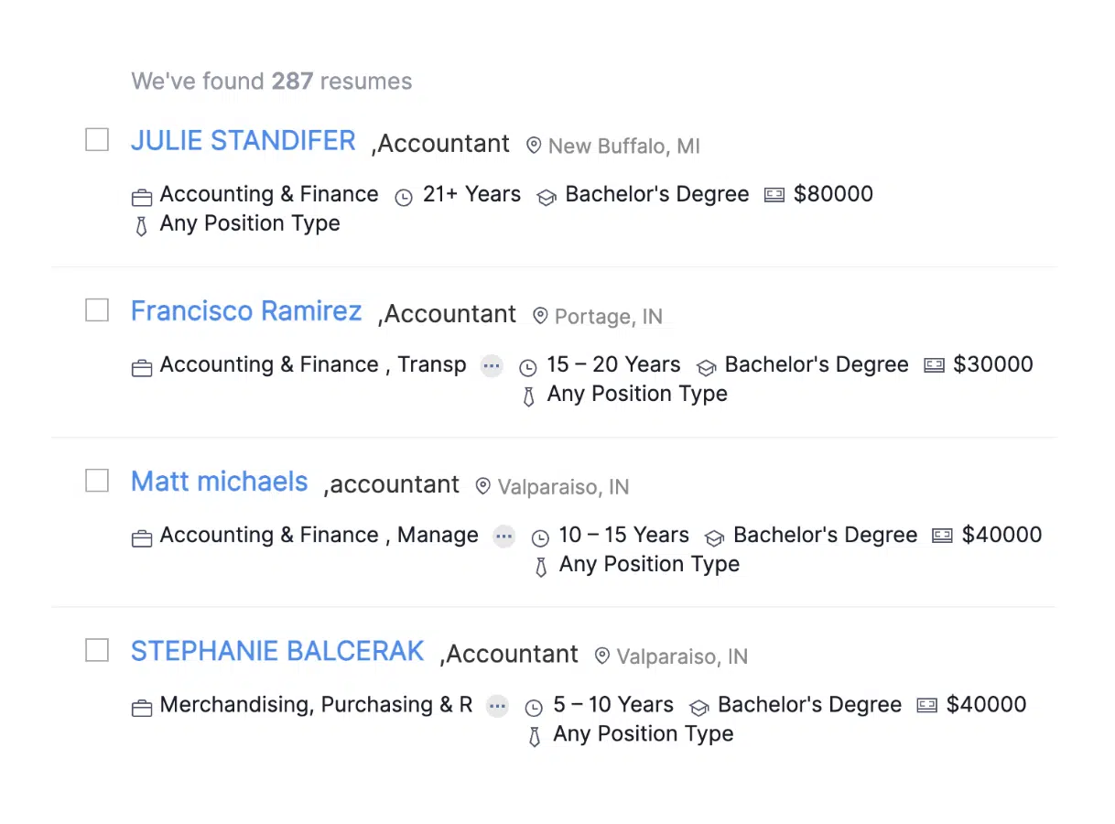Click the location pin icon beside New Buffalo, MI

[534, 146]
